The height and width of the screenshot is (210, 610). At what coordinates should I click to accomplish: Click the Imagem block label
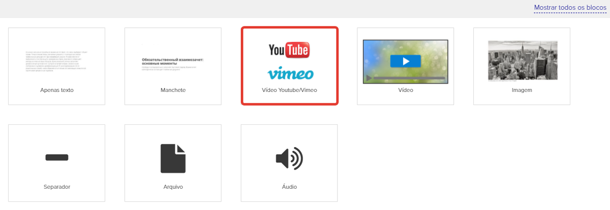(x=522, y=90)
